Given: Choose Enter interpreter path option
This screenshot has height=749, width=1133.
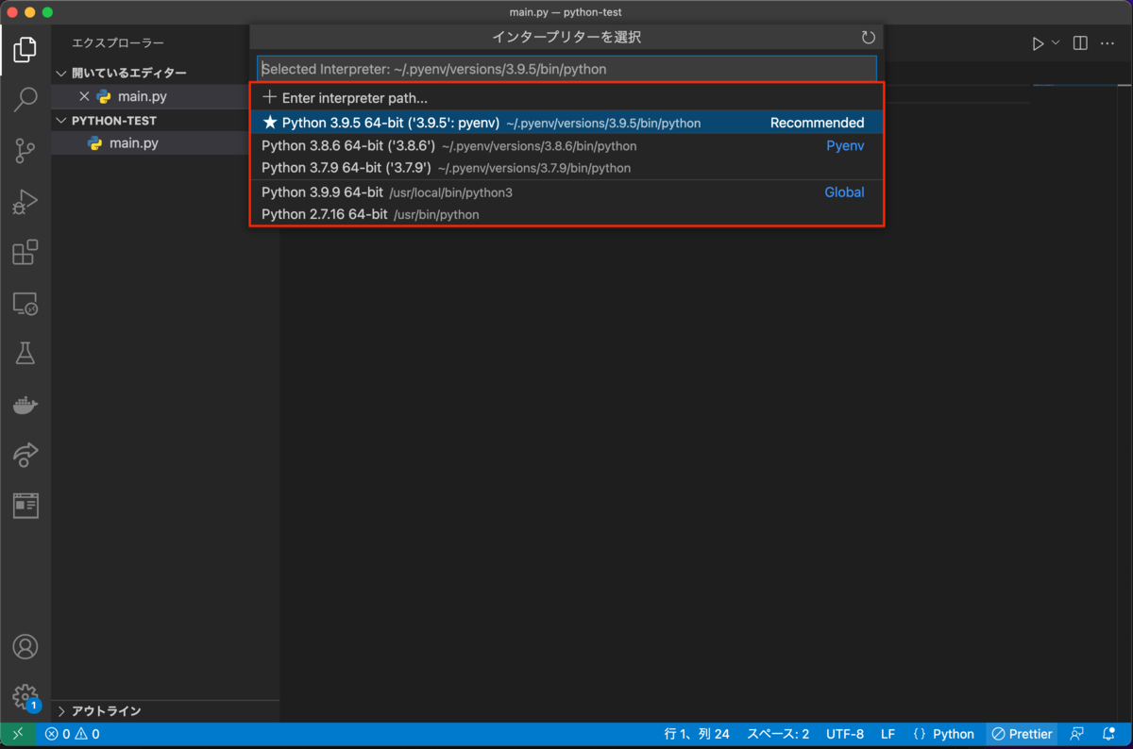Looking at the screenshot, I should coord(566,98).
